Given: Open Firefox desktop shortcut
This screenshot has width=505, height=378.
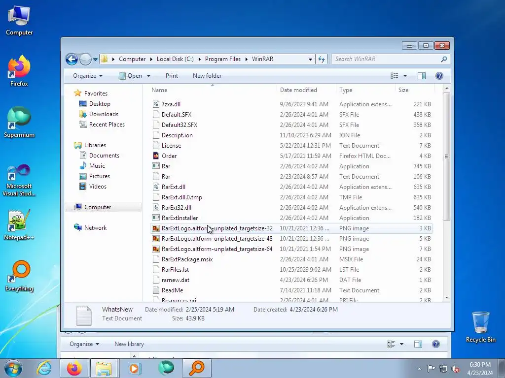Looking at the screenshot, I should [19, 71].
